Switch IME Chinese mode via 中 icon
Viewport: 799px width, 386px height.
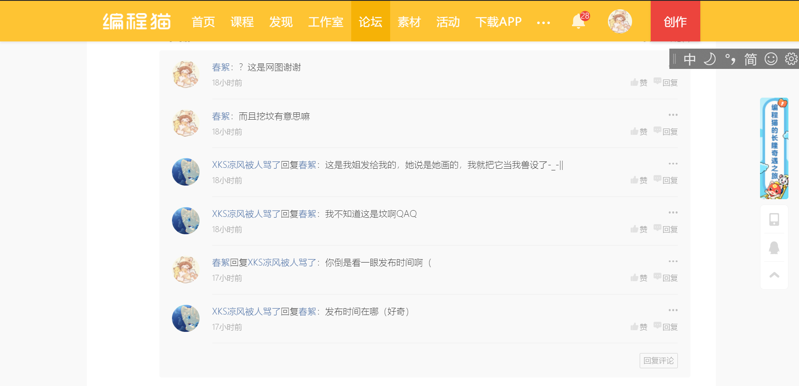click(690, 59)
